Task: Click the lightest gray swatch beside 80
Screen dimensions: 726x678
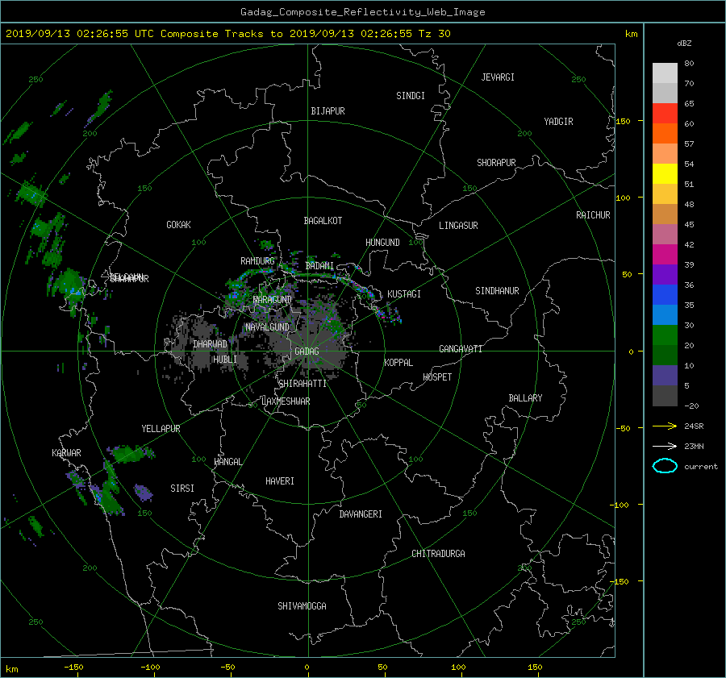Action: point(665,73)
